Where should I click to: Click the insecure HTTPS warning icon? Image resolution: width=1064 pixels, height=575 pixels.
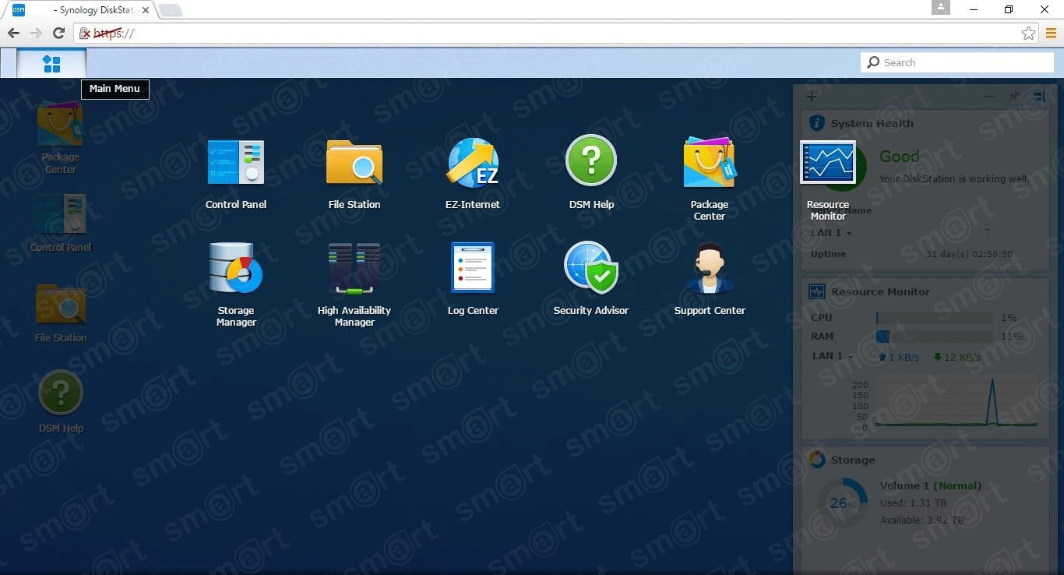85,34
